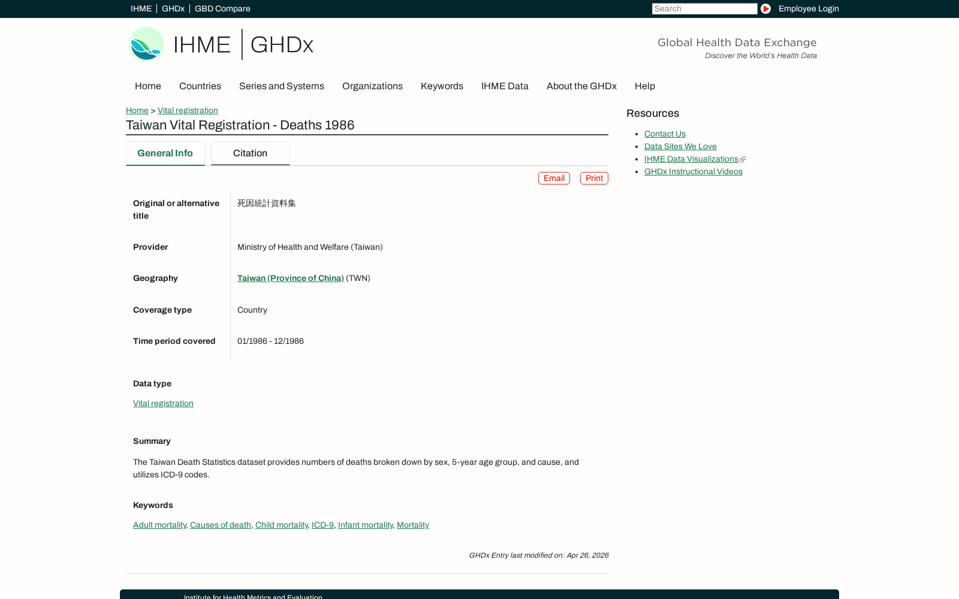The height and width of the screenshot is (599, 959).
Task: Open the Causes of death keyword
Action: 221,525
